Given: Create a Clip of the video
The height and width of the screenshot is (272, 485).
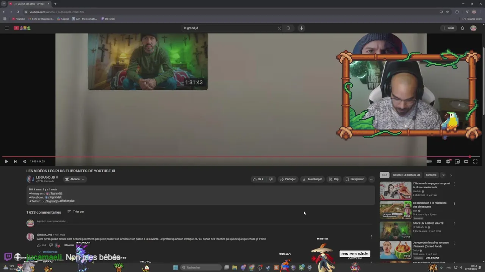Looking at the screenshot, I should [334, 179].
